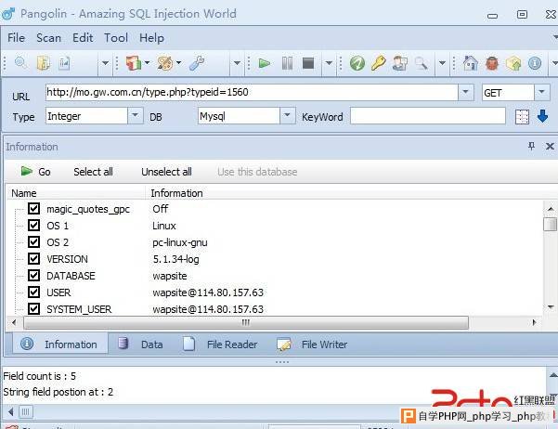This screenshot has width=558, height=429.
Task: Click Select all button
Action: (x=93, y=172)
